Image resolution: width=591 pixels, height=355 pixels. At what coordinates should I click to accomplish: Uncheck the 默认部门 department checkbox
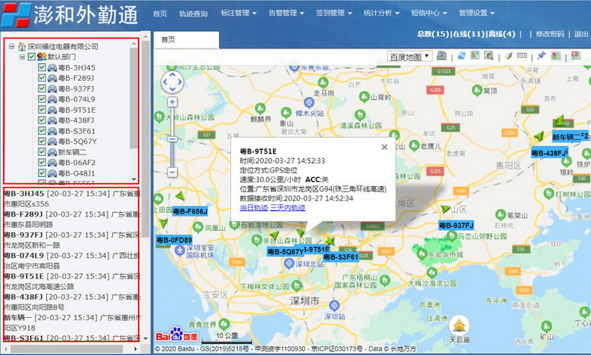point(32,57)
